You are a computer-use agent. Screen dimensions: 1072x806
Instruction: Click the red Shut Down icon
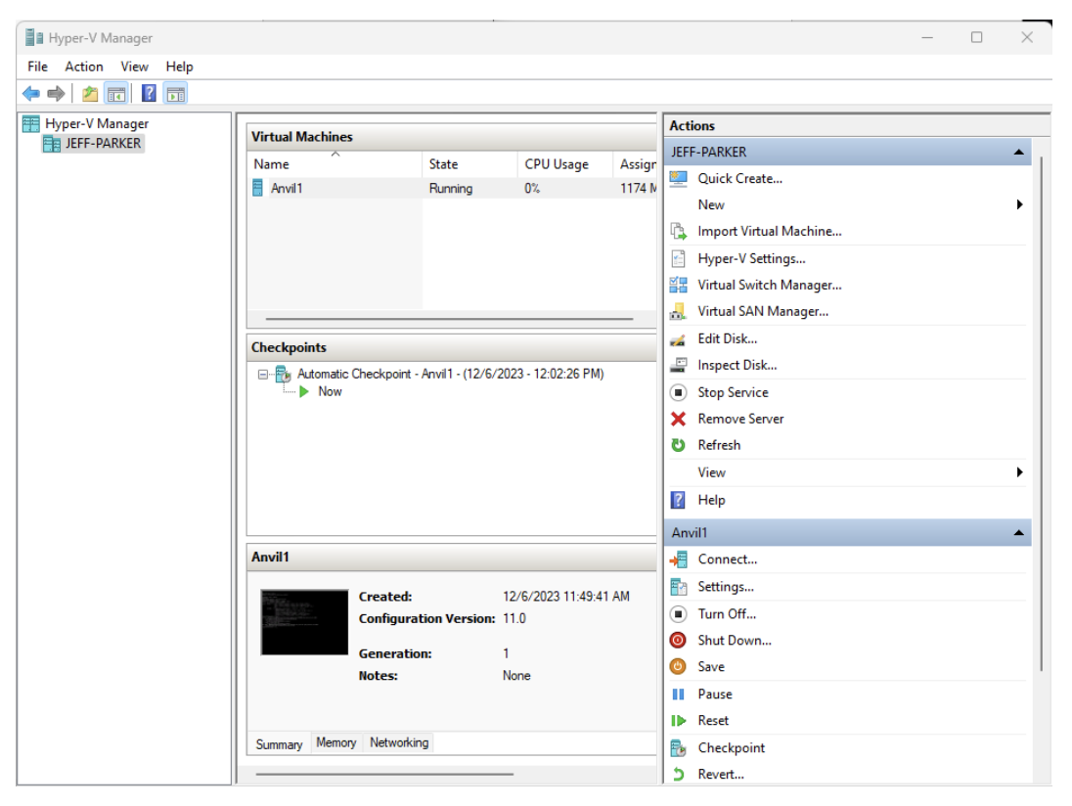coord(678,641)
